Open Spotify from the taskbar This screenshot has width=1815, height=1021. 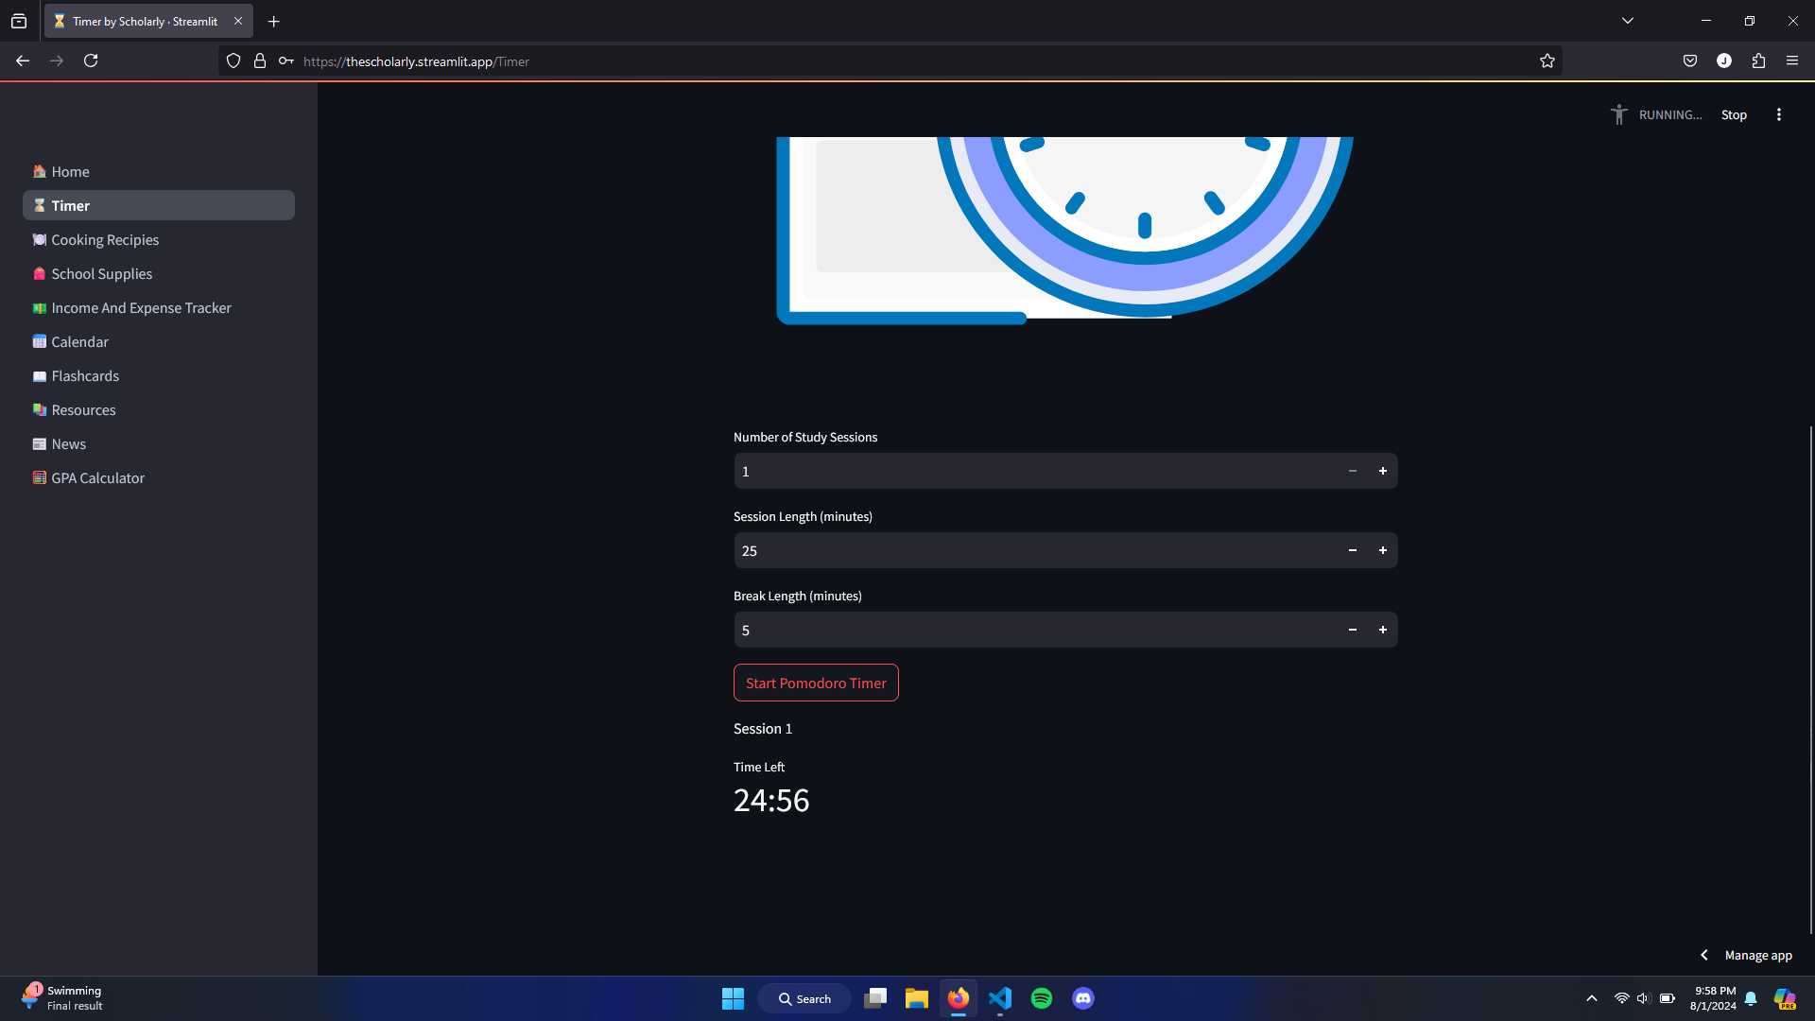[x=1042, y=998]
